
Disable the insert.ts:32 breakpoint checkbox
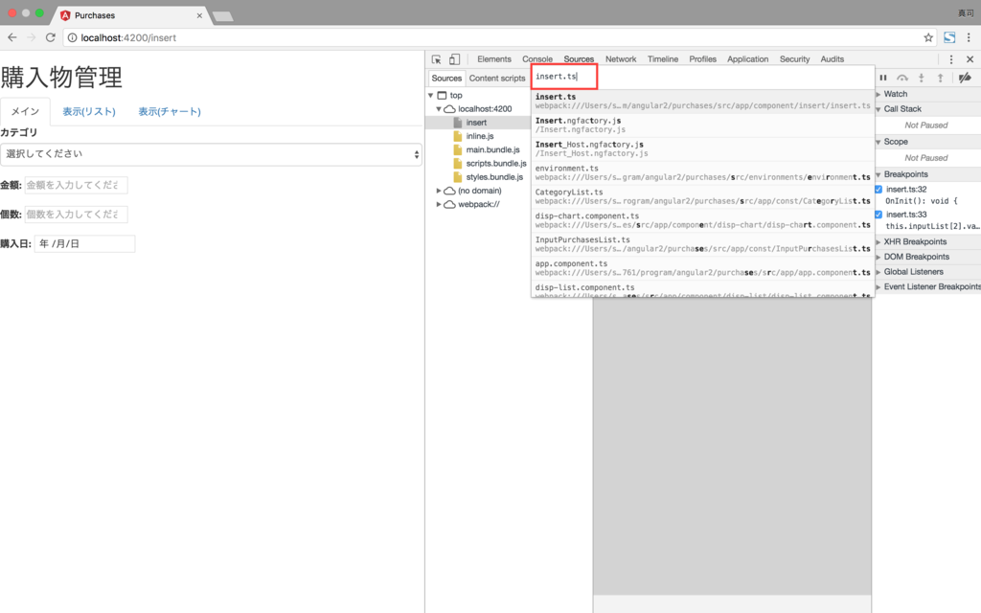point(878,189)
